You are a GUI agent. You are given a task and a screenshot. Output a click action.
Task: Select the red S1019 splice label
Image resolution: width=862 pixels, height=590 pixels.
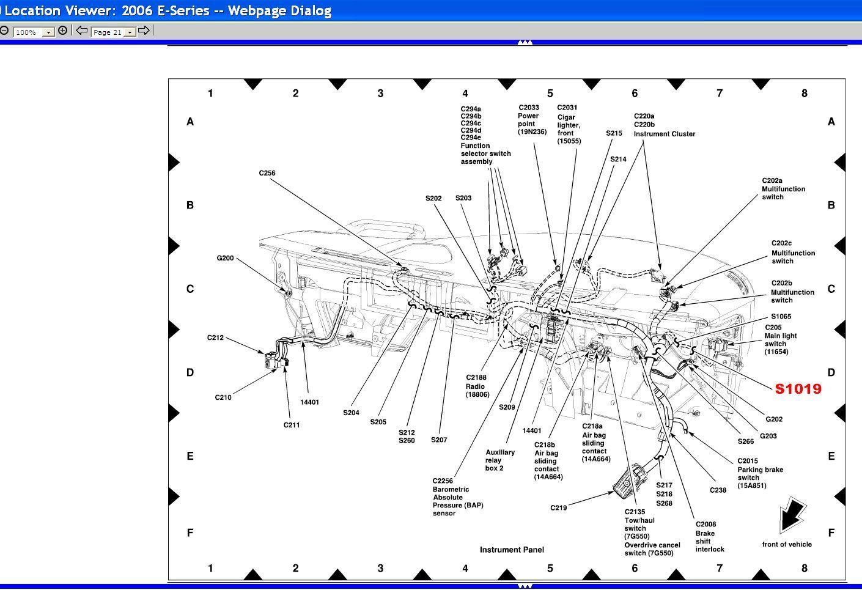coord(798,388)
